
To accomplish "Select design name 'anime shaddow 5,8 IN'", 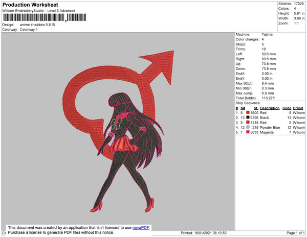I will (x=37, y=25).
